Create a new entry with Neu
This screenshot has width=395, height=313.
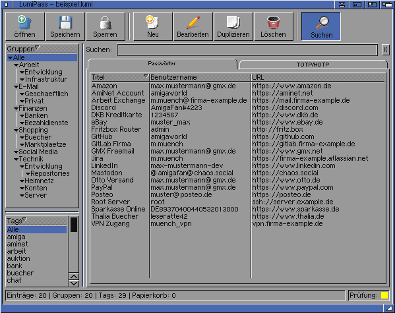click(153, 26)
